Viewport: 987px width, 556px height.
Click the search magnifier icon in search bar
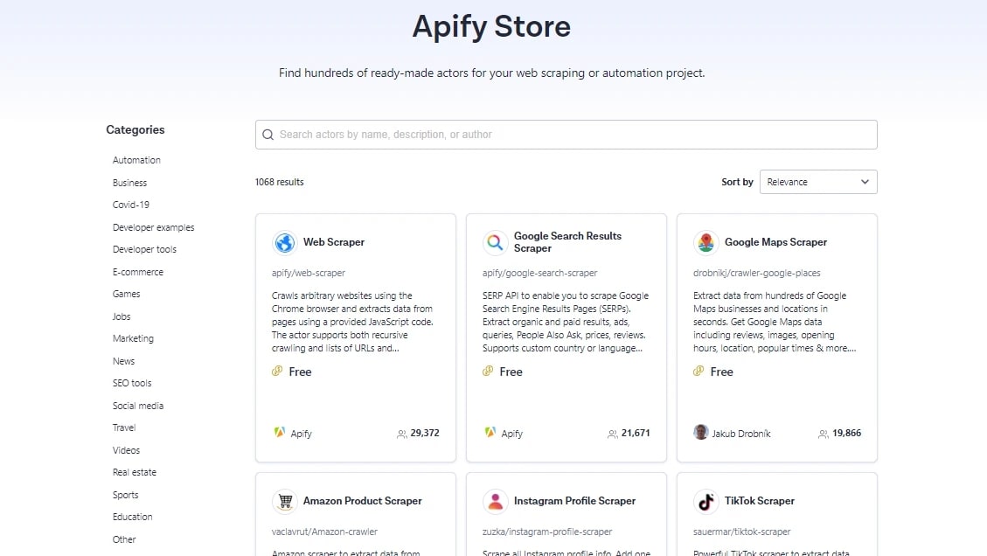(268, 135)
